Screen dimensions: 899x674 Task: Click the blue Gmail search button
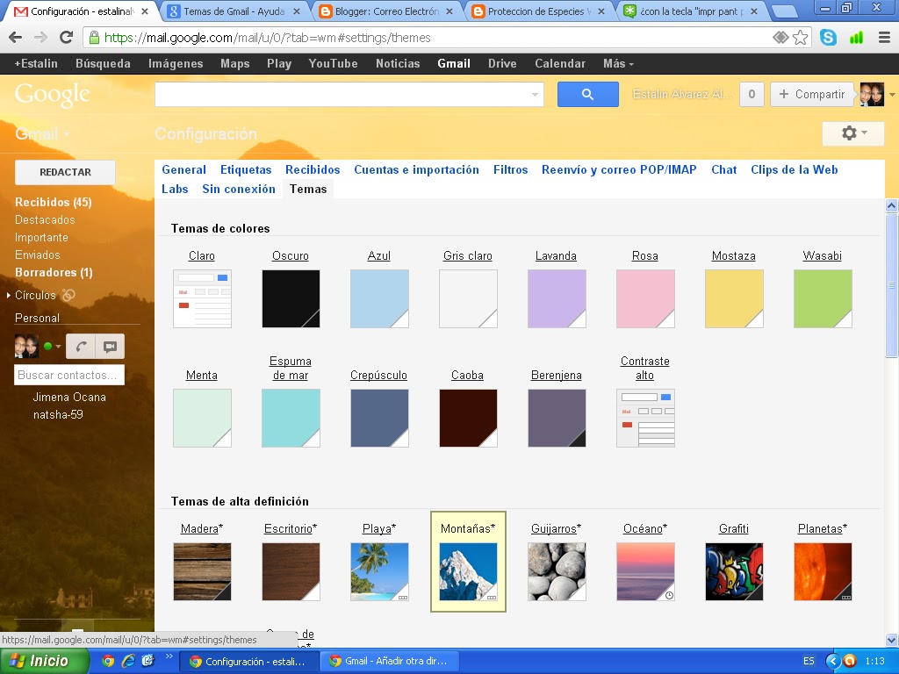[x=587, y=94]
